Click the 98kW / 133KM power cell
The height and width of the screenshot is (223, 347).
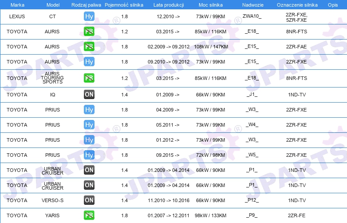click(x=210, y=215)
